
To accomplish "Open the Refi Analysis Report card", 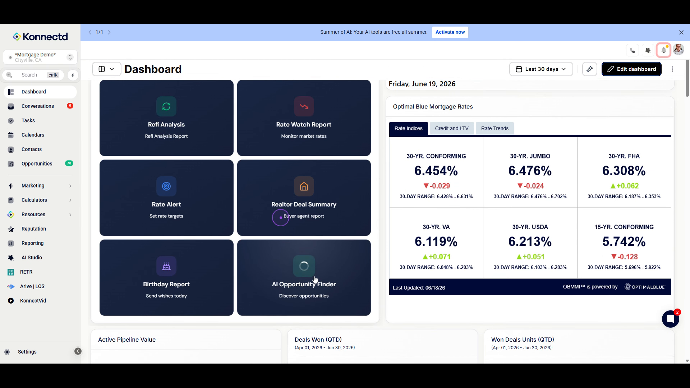I will coord(166,118).
